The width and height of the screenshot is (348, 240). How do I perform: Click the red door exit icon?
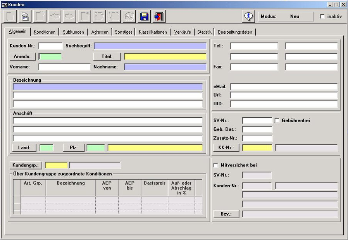[x=158, y=17]
